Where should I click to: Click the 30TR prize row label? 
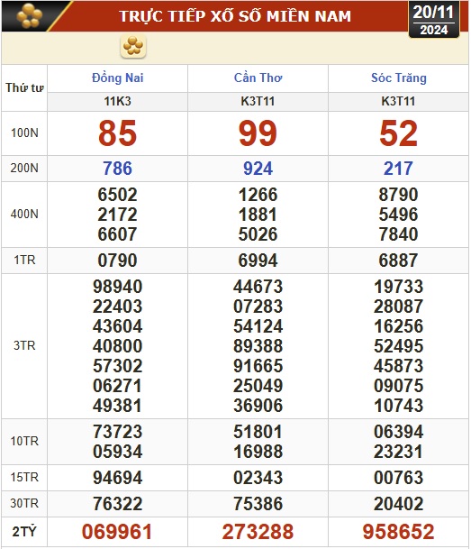[24, 504]
